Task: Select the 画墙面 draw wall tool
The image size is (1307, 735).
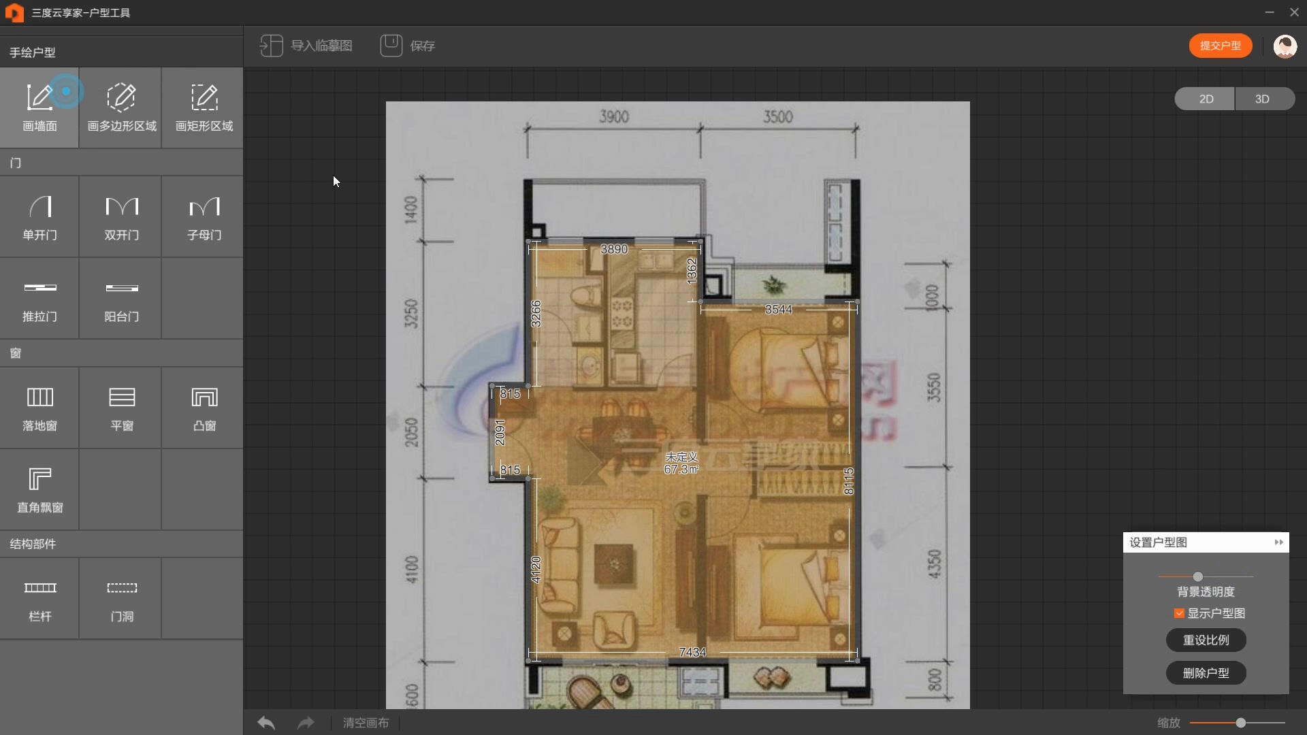Action: [39, 108]
